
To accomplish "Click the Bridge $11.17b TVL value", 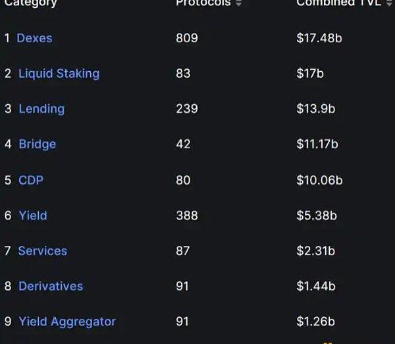I will 317,144.
